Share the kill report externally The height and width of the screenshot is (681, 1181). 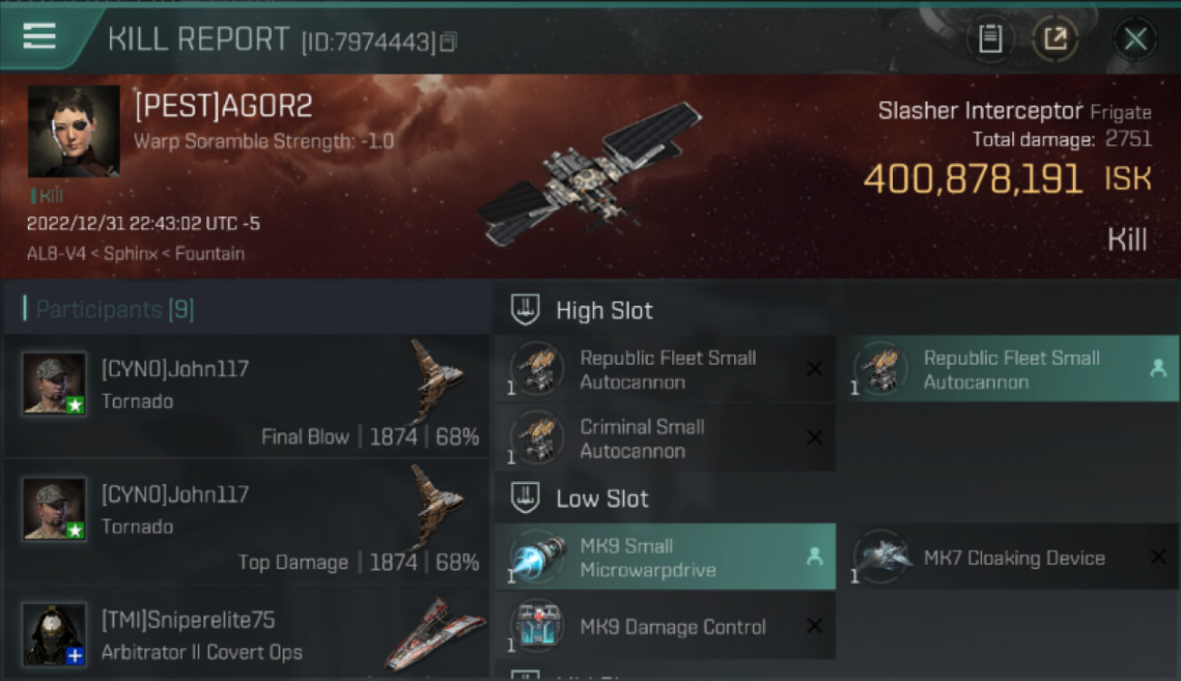click(x=1056, y=39)
